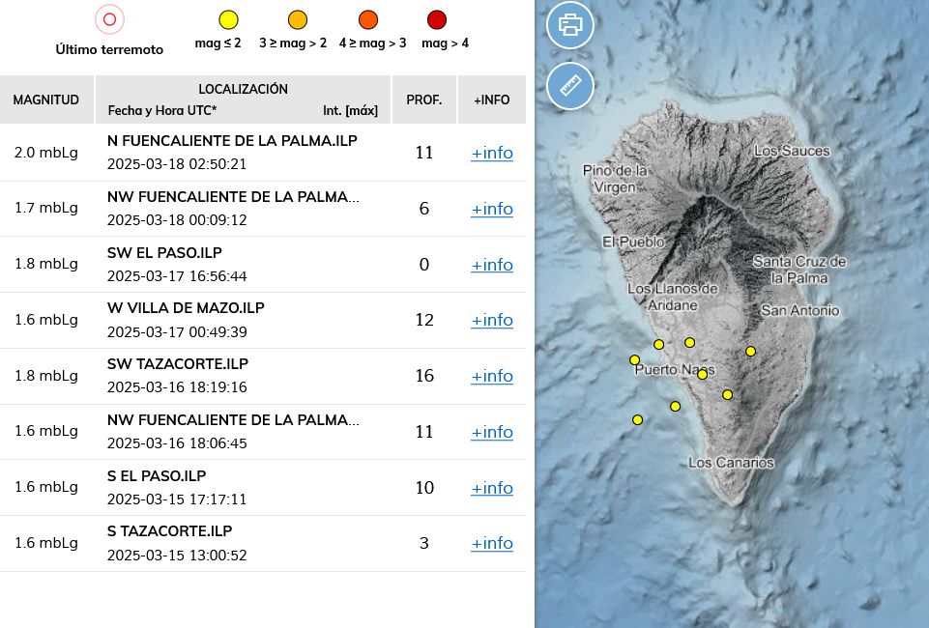Click the dark orange 4 ≥ mag > 3 legend circle
Viewport: 929px width, 628px height.
368,19
